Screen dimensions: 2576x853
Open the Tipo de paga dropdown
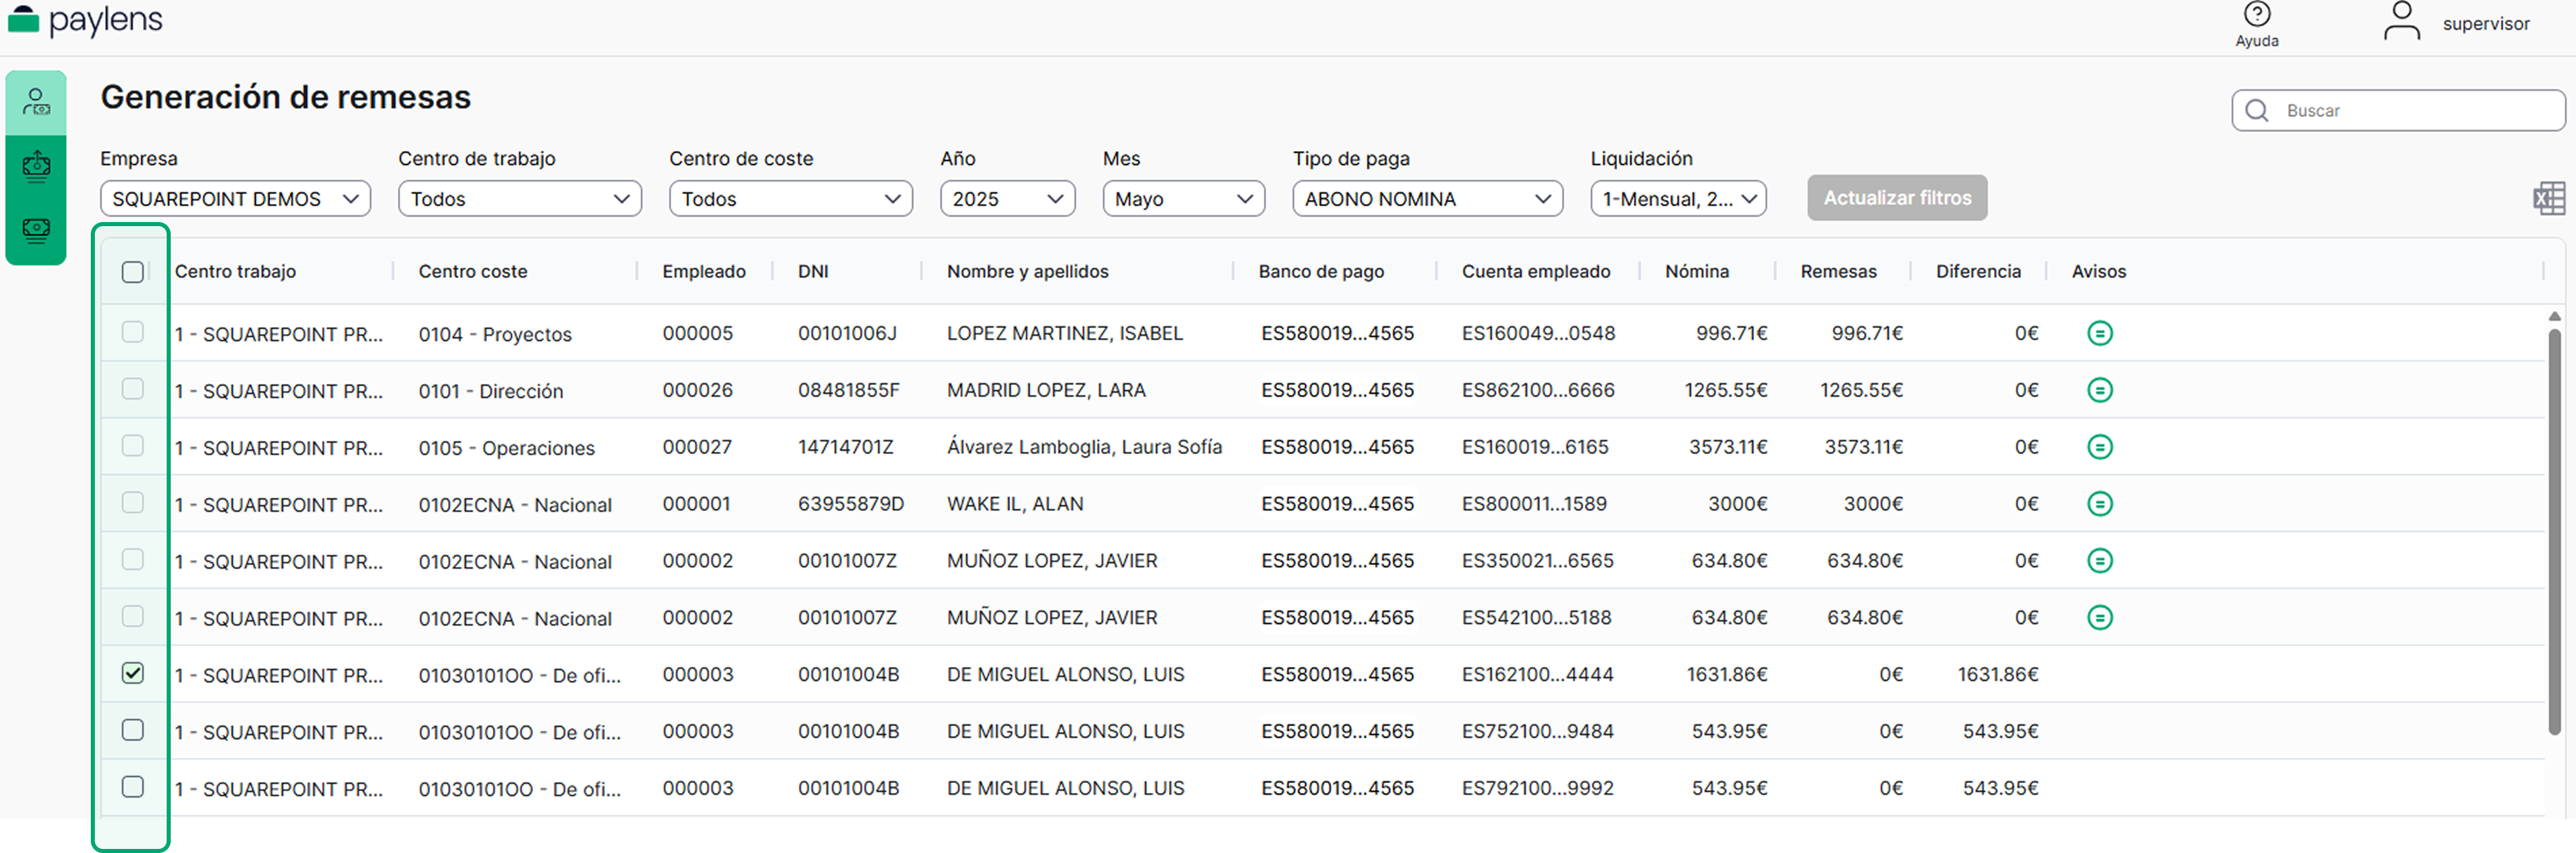[1426, 199]
